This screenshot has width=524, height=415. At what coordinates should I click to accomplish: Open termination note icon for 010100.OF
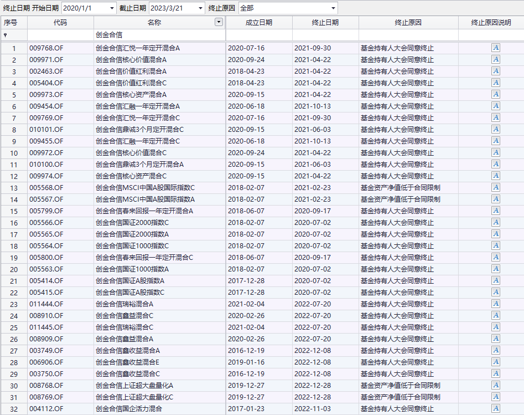click(x=496, y=165)
